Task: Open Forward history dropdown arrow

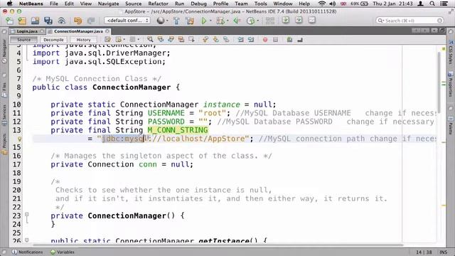Action: pyautogui.click(x=138, y=40)
